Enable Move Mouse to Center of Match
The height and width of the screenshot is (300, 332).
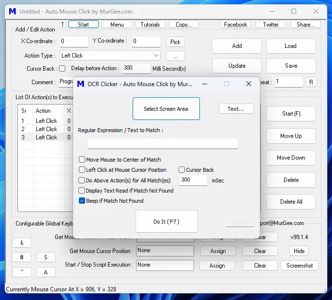[82, 159]
